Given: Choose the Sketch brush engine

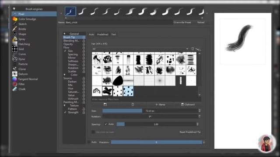Looking at the screenshot, I should click(x=34, y=24).
